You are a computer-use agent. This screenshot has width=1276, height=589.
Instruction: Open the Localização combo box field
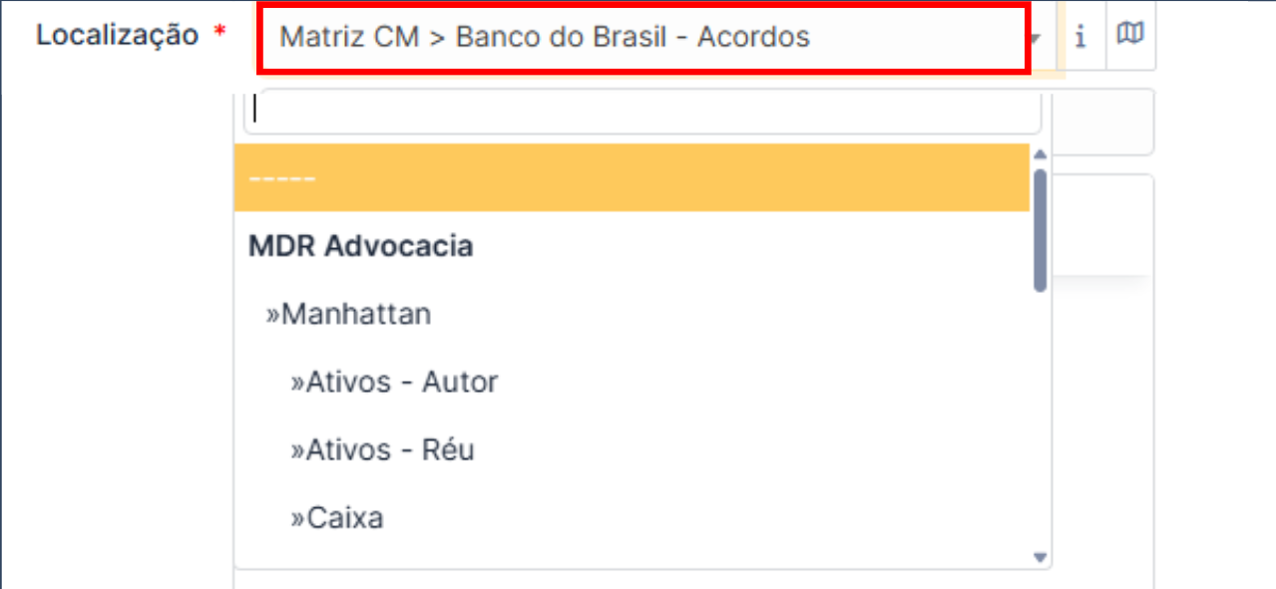click(x=638, y=37)
